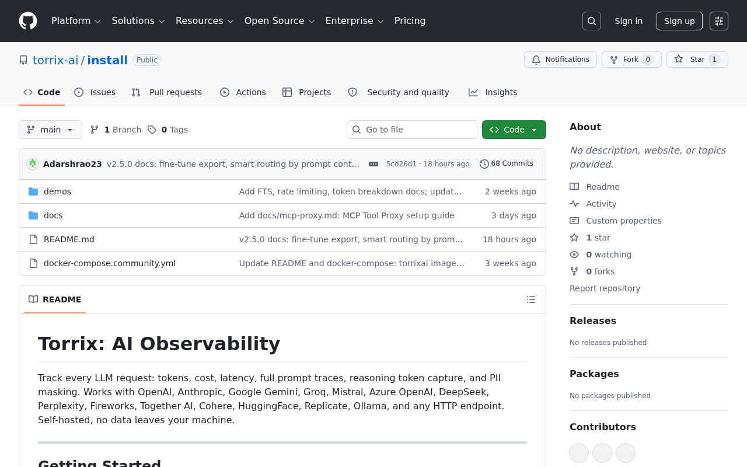Open the Actions tab

click(243, 92)
